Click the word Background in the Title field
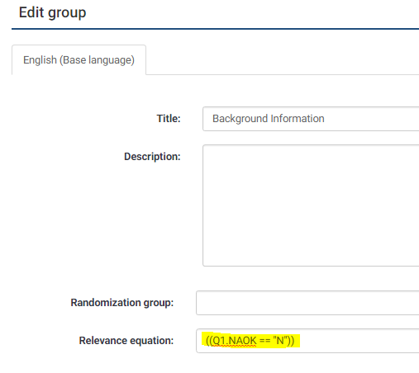Screen dimensions: 419x373 240,119
